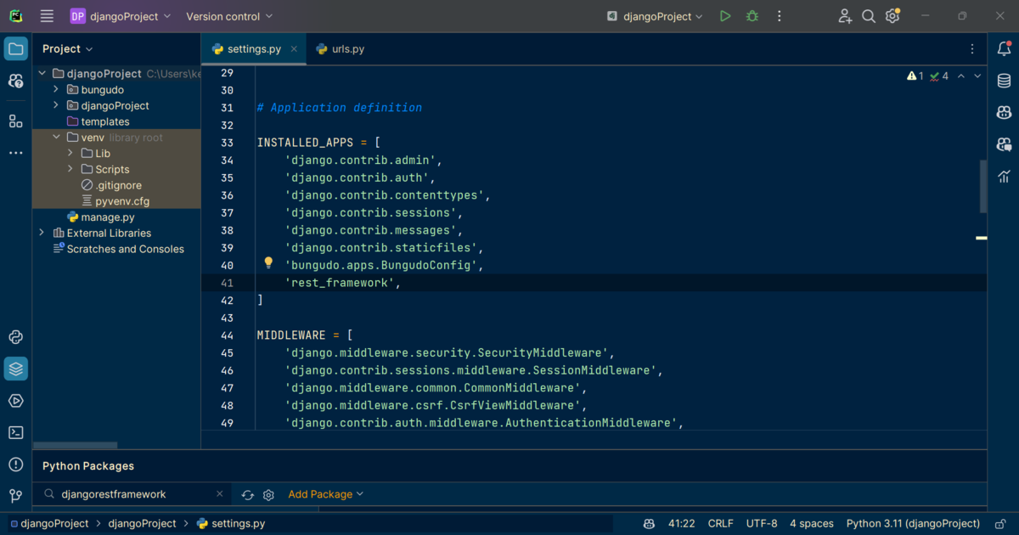Viewport: 1019px width, 535px height.
Task: Toggle read-only mode in the status bar
Action: pyautogui.click(x=1000, y=523)
